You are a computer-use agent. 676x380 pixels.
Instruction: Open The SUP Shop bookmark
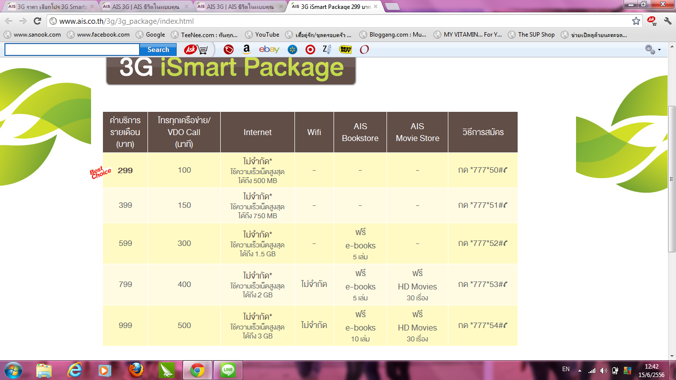[x=531, y=35]
